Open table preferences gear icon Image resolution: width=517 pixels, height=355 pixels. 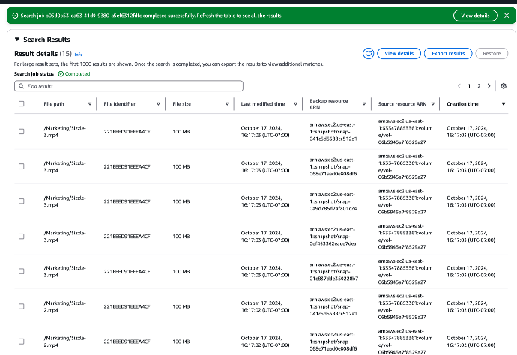tap(504, 86)
